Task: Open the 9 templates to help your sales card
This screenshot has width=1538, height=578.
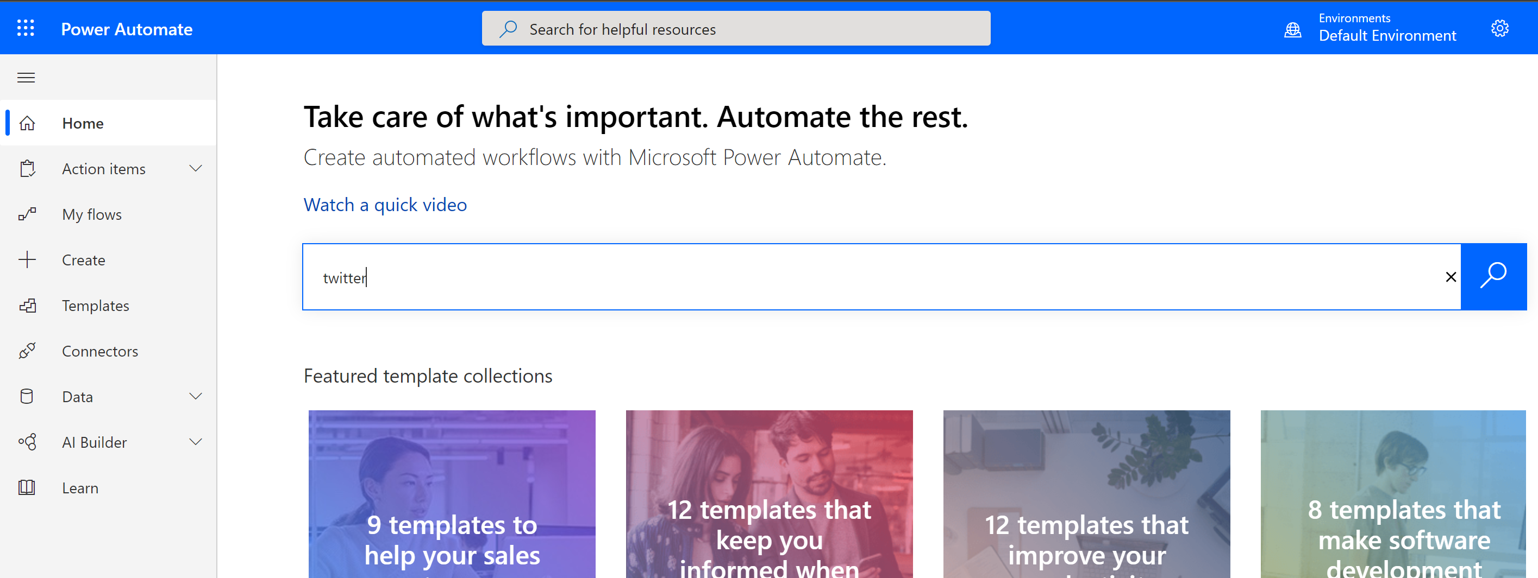Action: point(452,494)
